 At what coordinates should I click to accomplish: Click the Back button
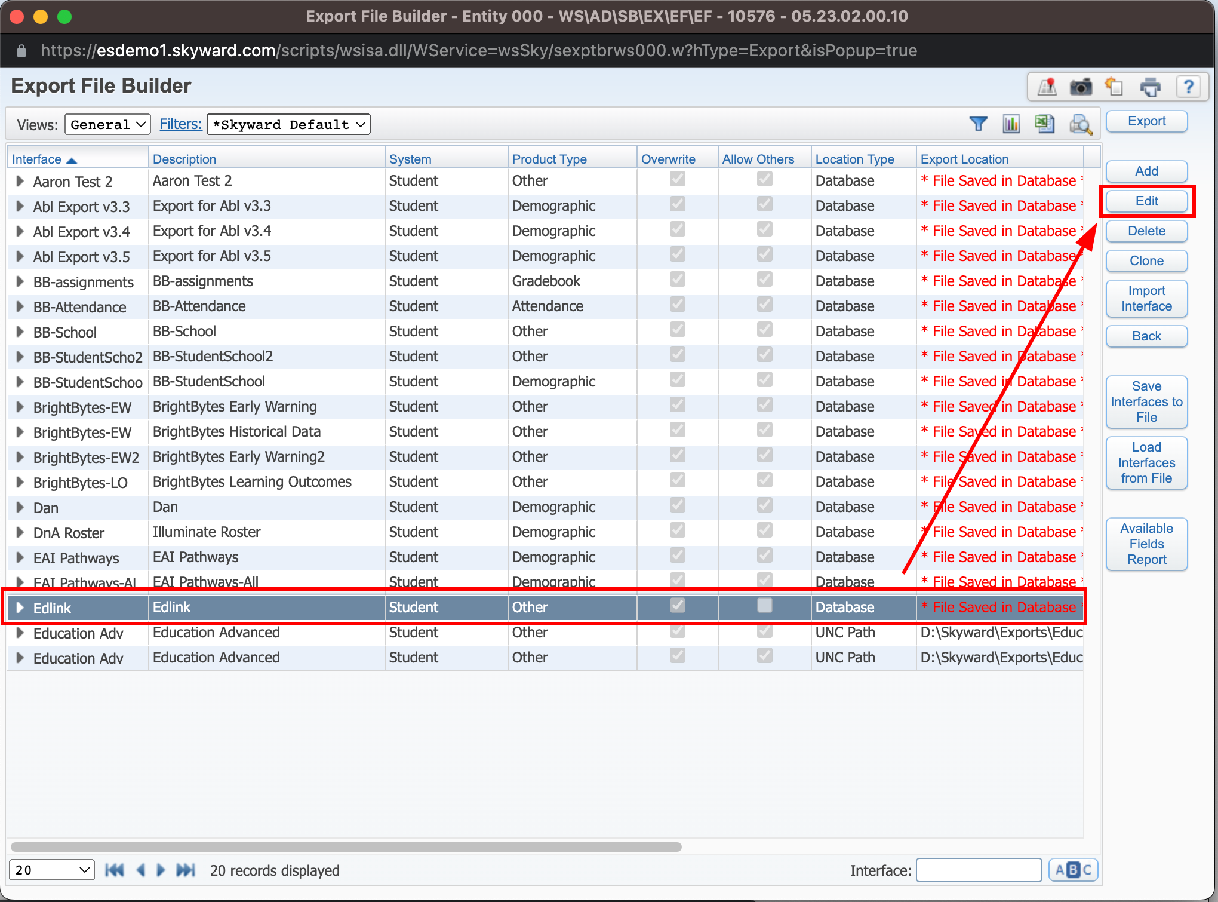tap(1146, 336)
